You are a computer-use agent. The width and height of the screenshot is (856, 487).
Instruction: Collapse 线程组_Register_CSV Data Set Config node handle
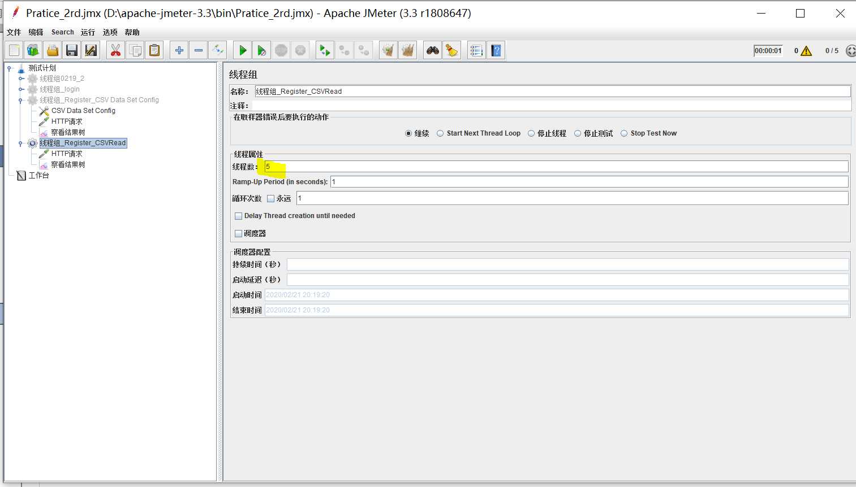tap(21, 100)
